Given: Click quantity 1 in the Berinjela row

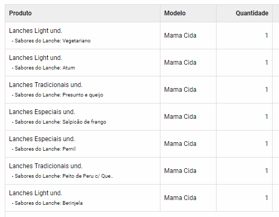Looking at the screenshot, I should click(x=266, y=198).
